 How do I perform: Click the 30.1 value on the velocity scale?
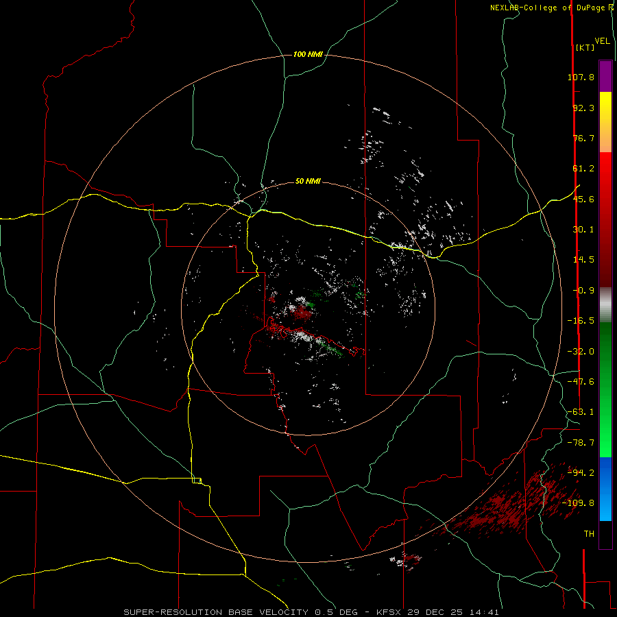[583, 230]
